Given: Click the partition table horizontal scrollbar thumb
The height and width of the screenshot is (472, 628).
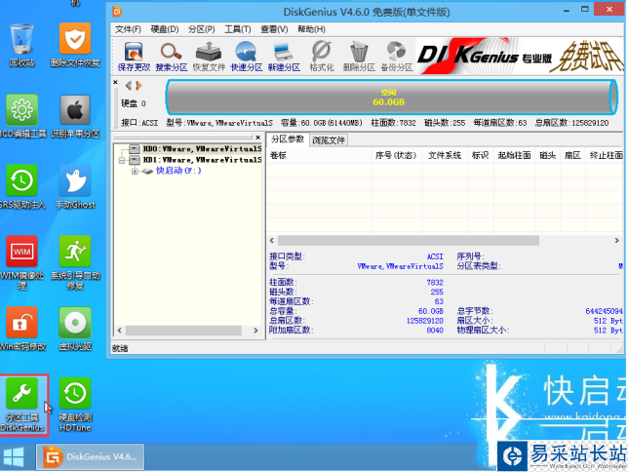Looking at the screenshot, I should pos(409,241).
